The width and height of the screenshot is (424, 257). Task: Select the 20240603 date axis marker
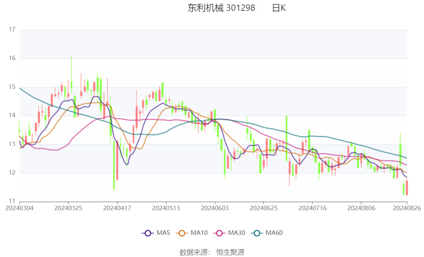[x=215, y=208]
